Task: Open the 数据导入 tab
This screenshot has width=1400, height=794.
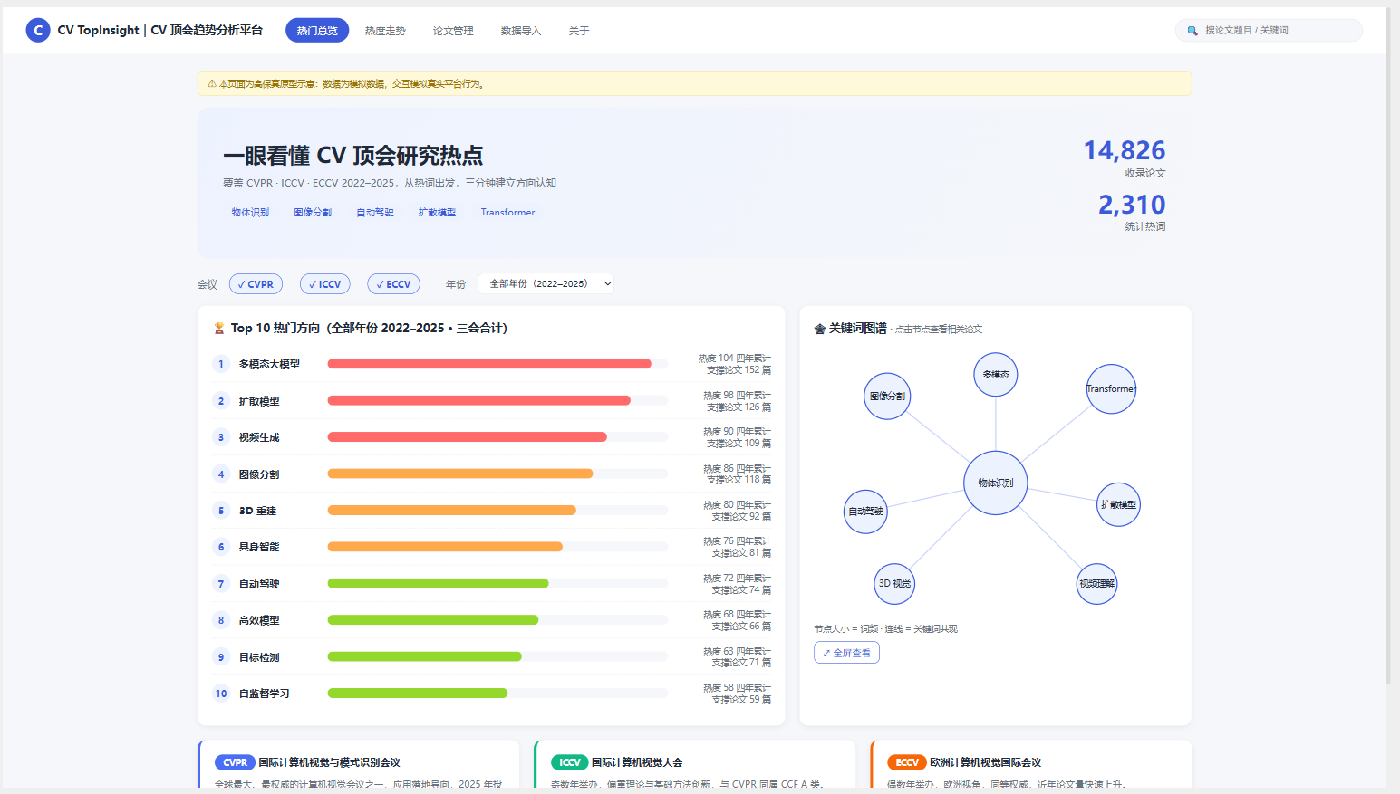Action: click(x=521, y=31)
